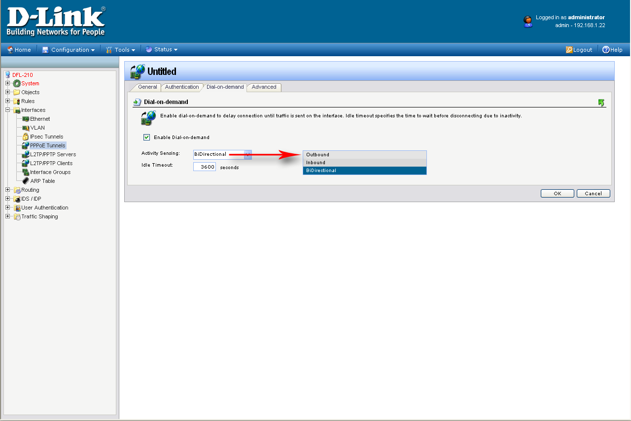This screenshot has height=421, width=631.
Task: Click the ARP Table icon
Action: pos(26,181)
